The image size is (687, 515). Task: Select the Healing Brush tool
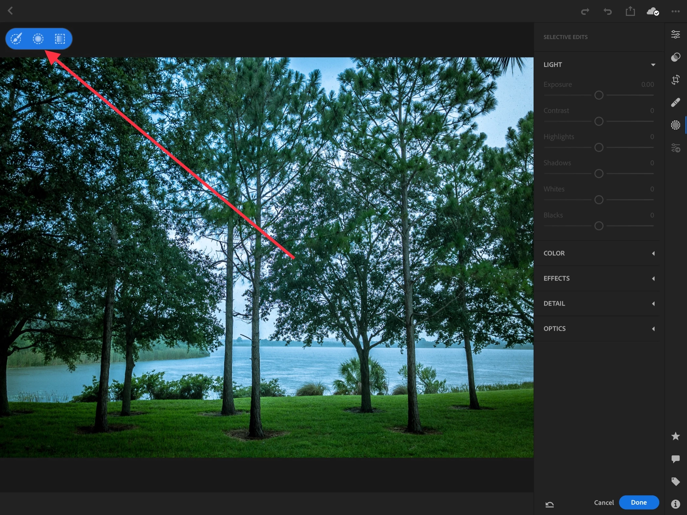675,102
